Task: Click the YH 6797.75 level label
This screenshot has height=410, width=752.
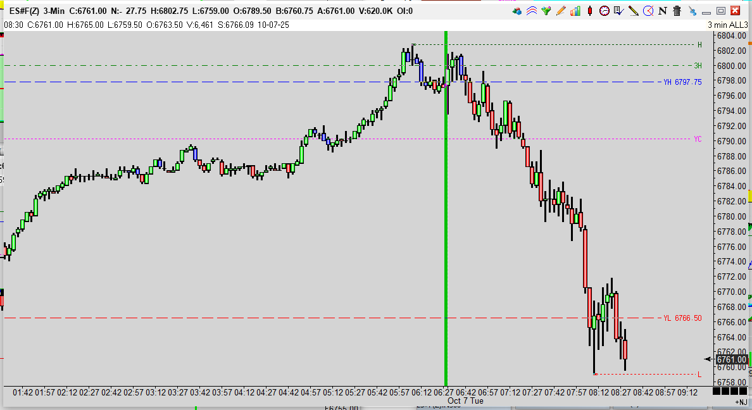Action: (682, 82)
